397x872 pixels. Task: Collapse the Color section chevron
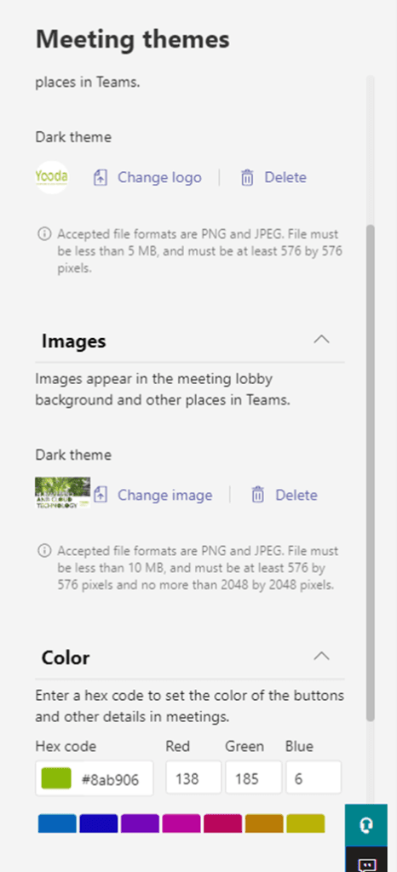[321, 657]
